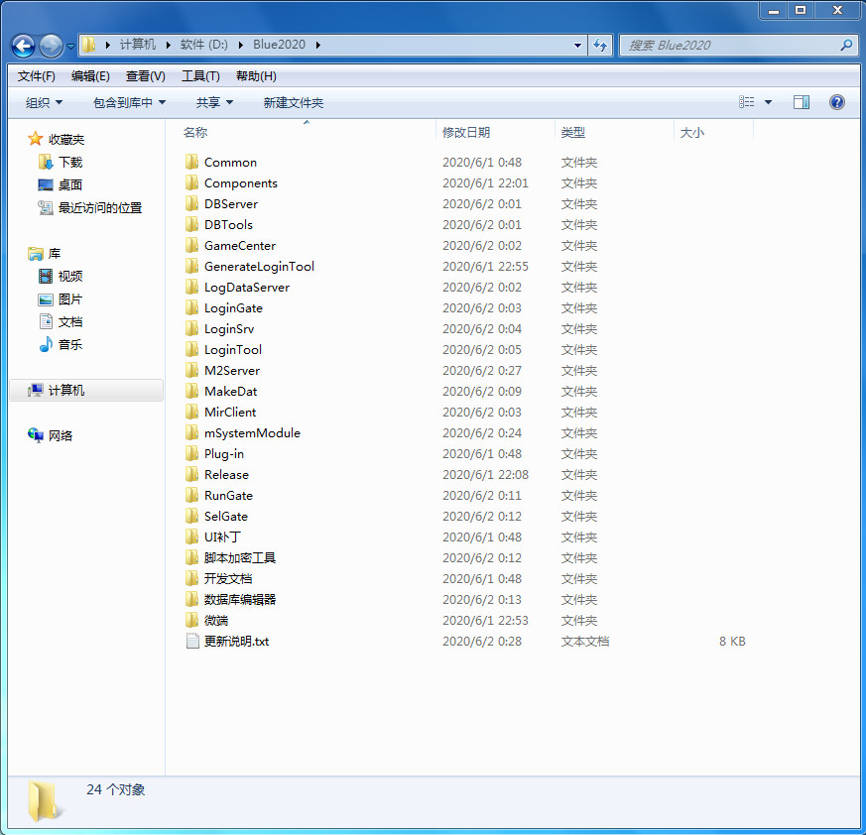The image size is (866, 835).
Task: Select 计算机 in the navigation tree
Action: coord(66,391)
